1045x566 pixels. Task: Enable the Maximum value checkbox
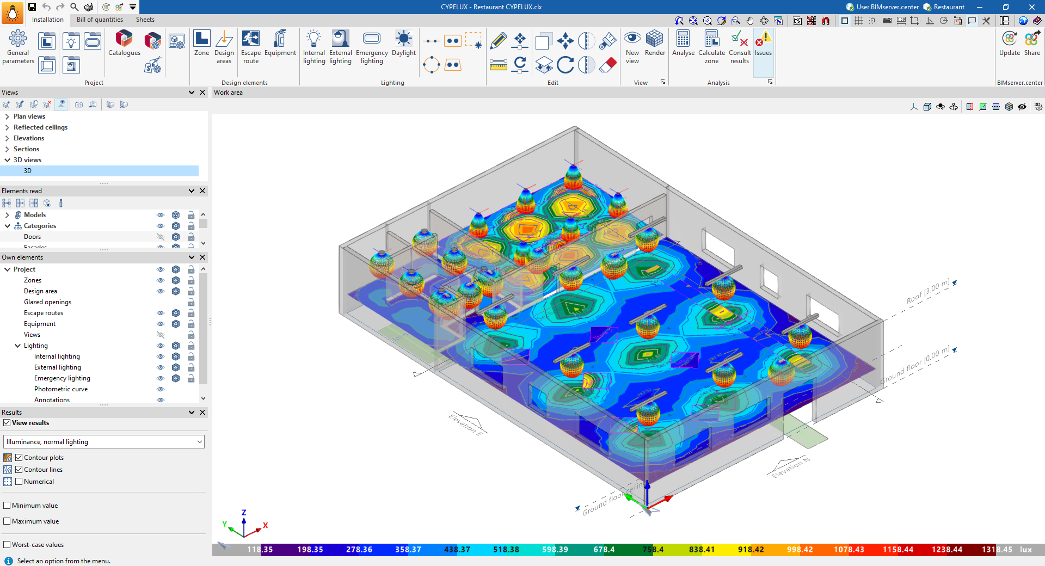pyautogui.click(x=7, y=521)
